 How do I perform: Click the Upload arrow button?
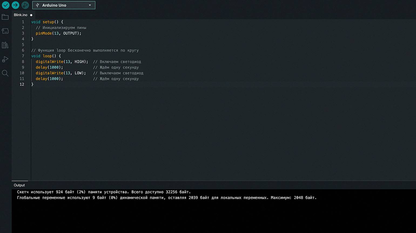pyautogui.click(x=15, y=5)
